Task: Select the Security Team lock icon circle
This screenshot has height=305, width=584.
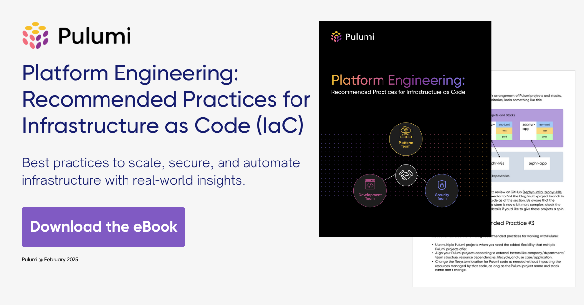Action: click(x=442, y=191)
